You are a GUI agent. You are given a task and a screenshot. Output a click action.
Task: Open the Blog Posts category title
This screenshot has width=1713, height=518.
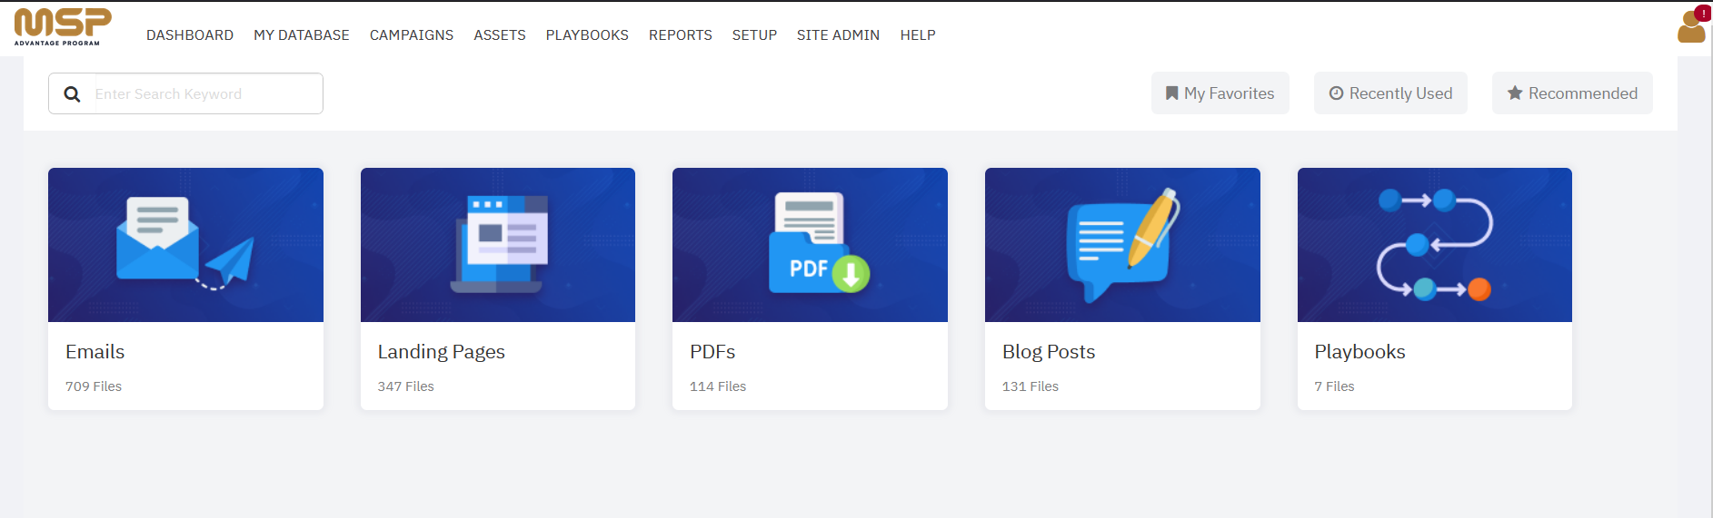pyautogui.click(x=1049, y=352)
